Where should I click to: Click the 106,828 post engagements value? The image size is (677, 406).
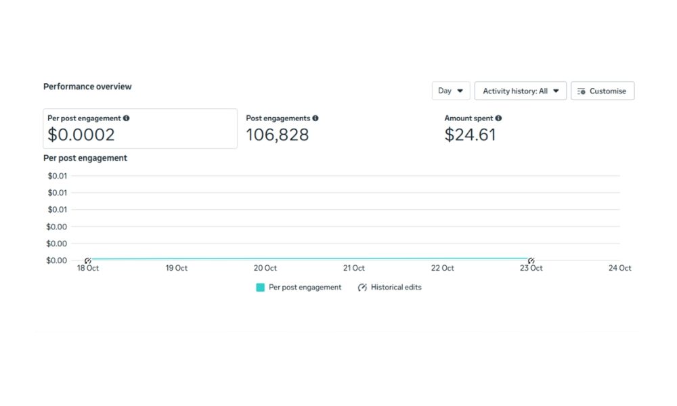click(x=277, y=135)
